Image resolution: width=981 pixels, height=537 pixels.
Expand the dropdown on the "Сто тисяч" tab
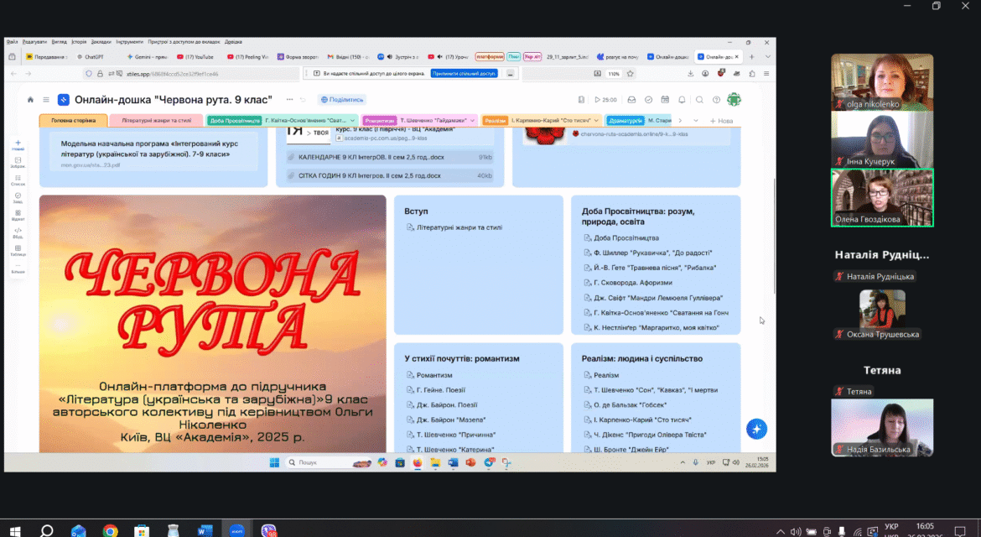pyautogui.click(x=596, y=120)
